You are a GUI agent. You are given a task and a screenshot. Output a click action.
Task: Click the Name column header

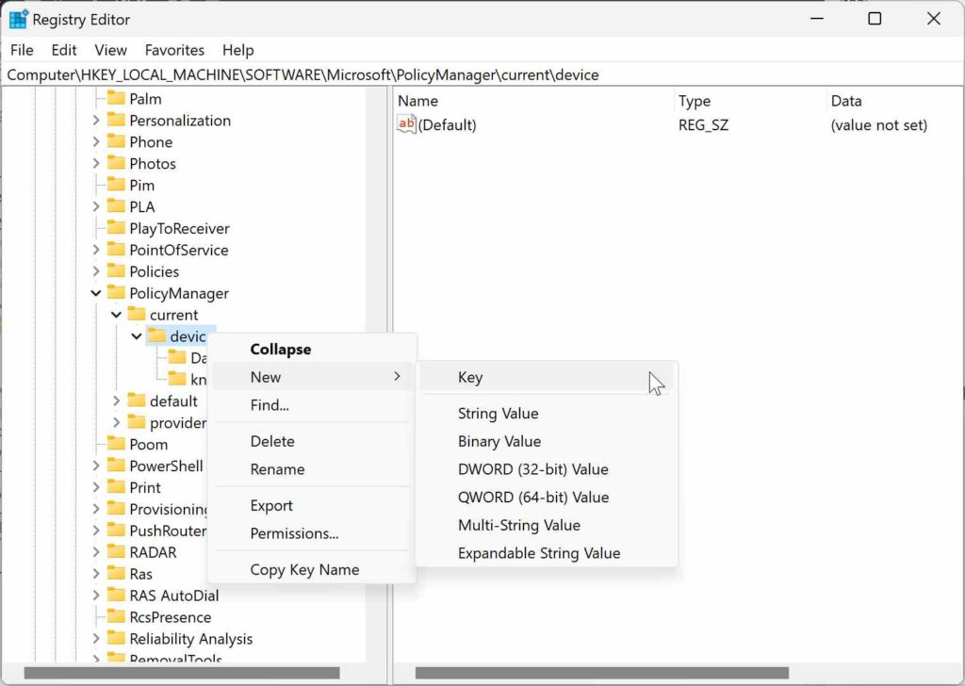point(533,101)
